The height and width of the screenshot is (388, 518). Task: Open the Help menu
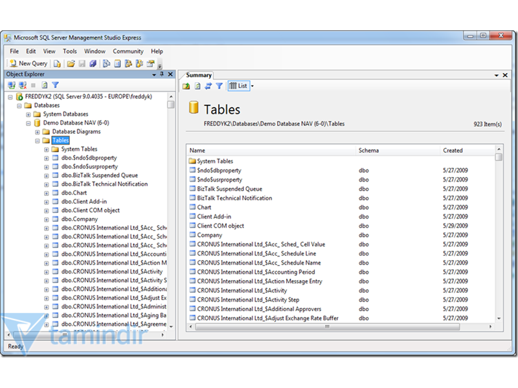(157, 51)
